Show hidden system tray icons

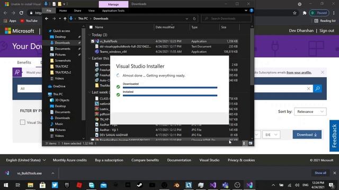[273, 185]
